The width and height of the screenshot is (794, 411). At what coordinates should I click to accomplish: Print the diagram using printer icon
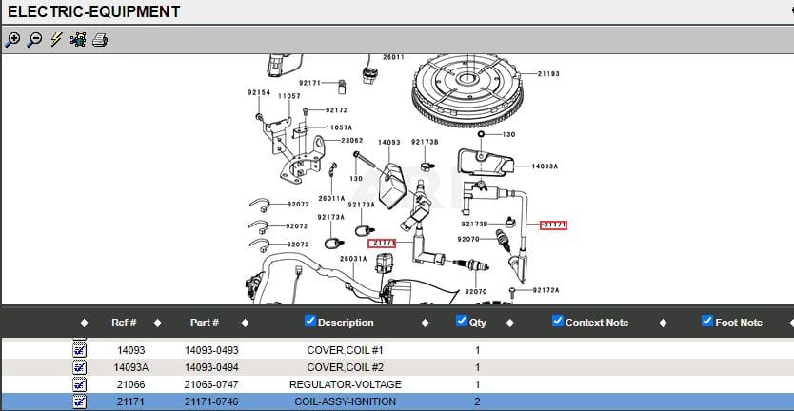[100, 40]
